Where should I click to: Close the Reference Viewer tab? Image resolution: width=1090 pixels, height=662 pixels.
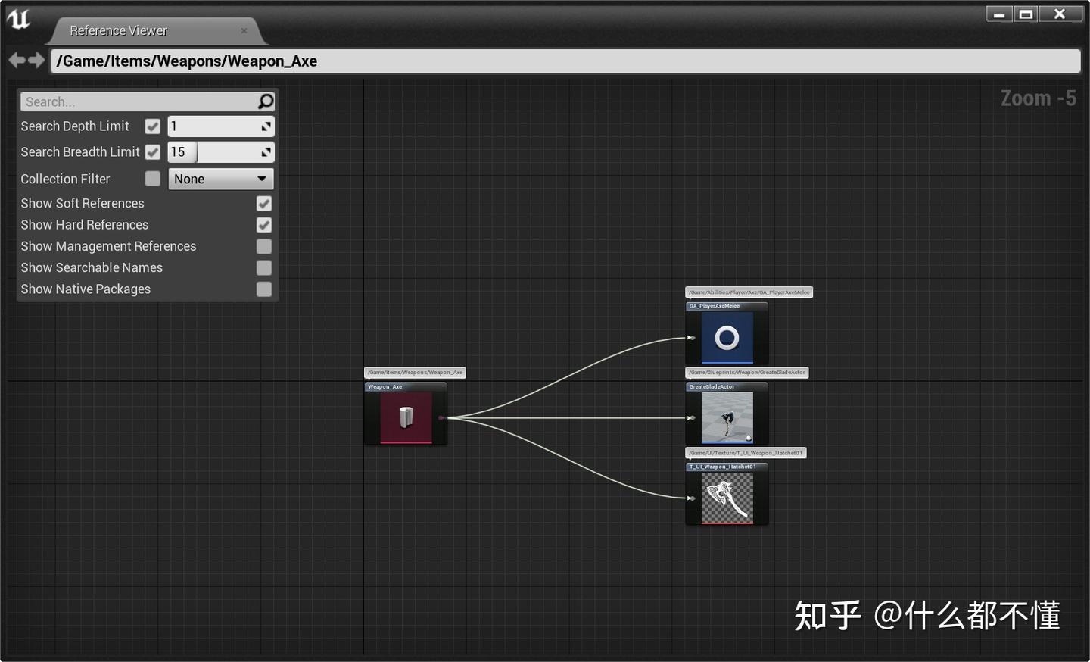pos(244,31)
